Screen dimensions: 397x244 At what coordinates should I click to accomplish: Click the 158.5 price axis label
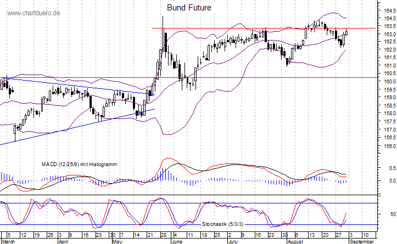[x=390, y=105]
